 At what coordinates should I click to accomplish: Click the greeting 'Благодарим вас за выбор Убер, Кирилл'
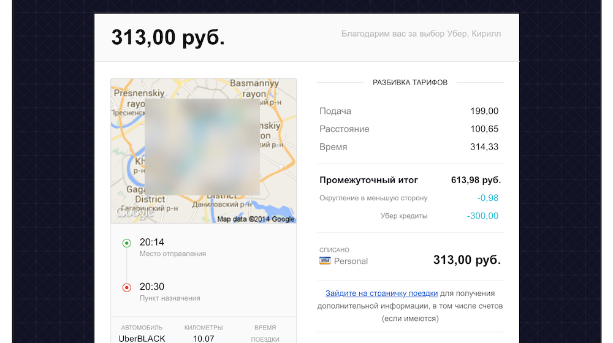click(421, 34)
